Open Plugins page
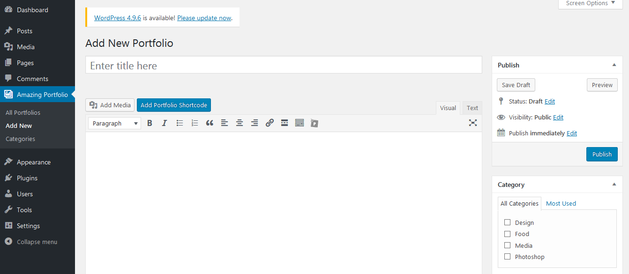Image resolution: width=629 pixels, height=274 pixels. 37,178
